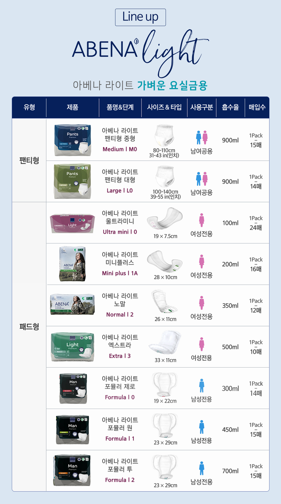This screenshot has height=504, width=281.
Task: Click the female icon in Normal 2 row
Action: click(202, 303)
